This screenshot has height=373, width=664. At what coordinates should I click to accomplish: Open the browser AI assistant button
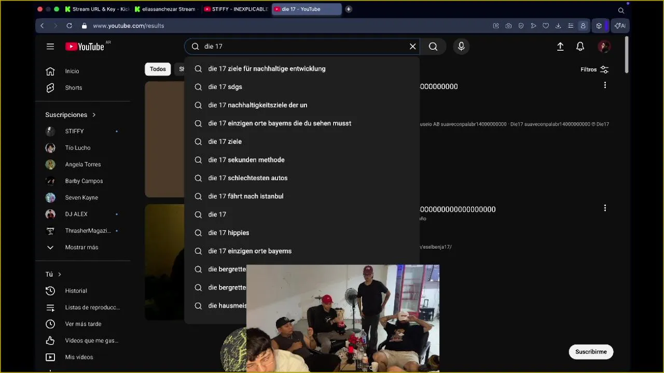pos(620,26)
